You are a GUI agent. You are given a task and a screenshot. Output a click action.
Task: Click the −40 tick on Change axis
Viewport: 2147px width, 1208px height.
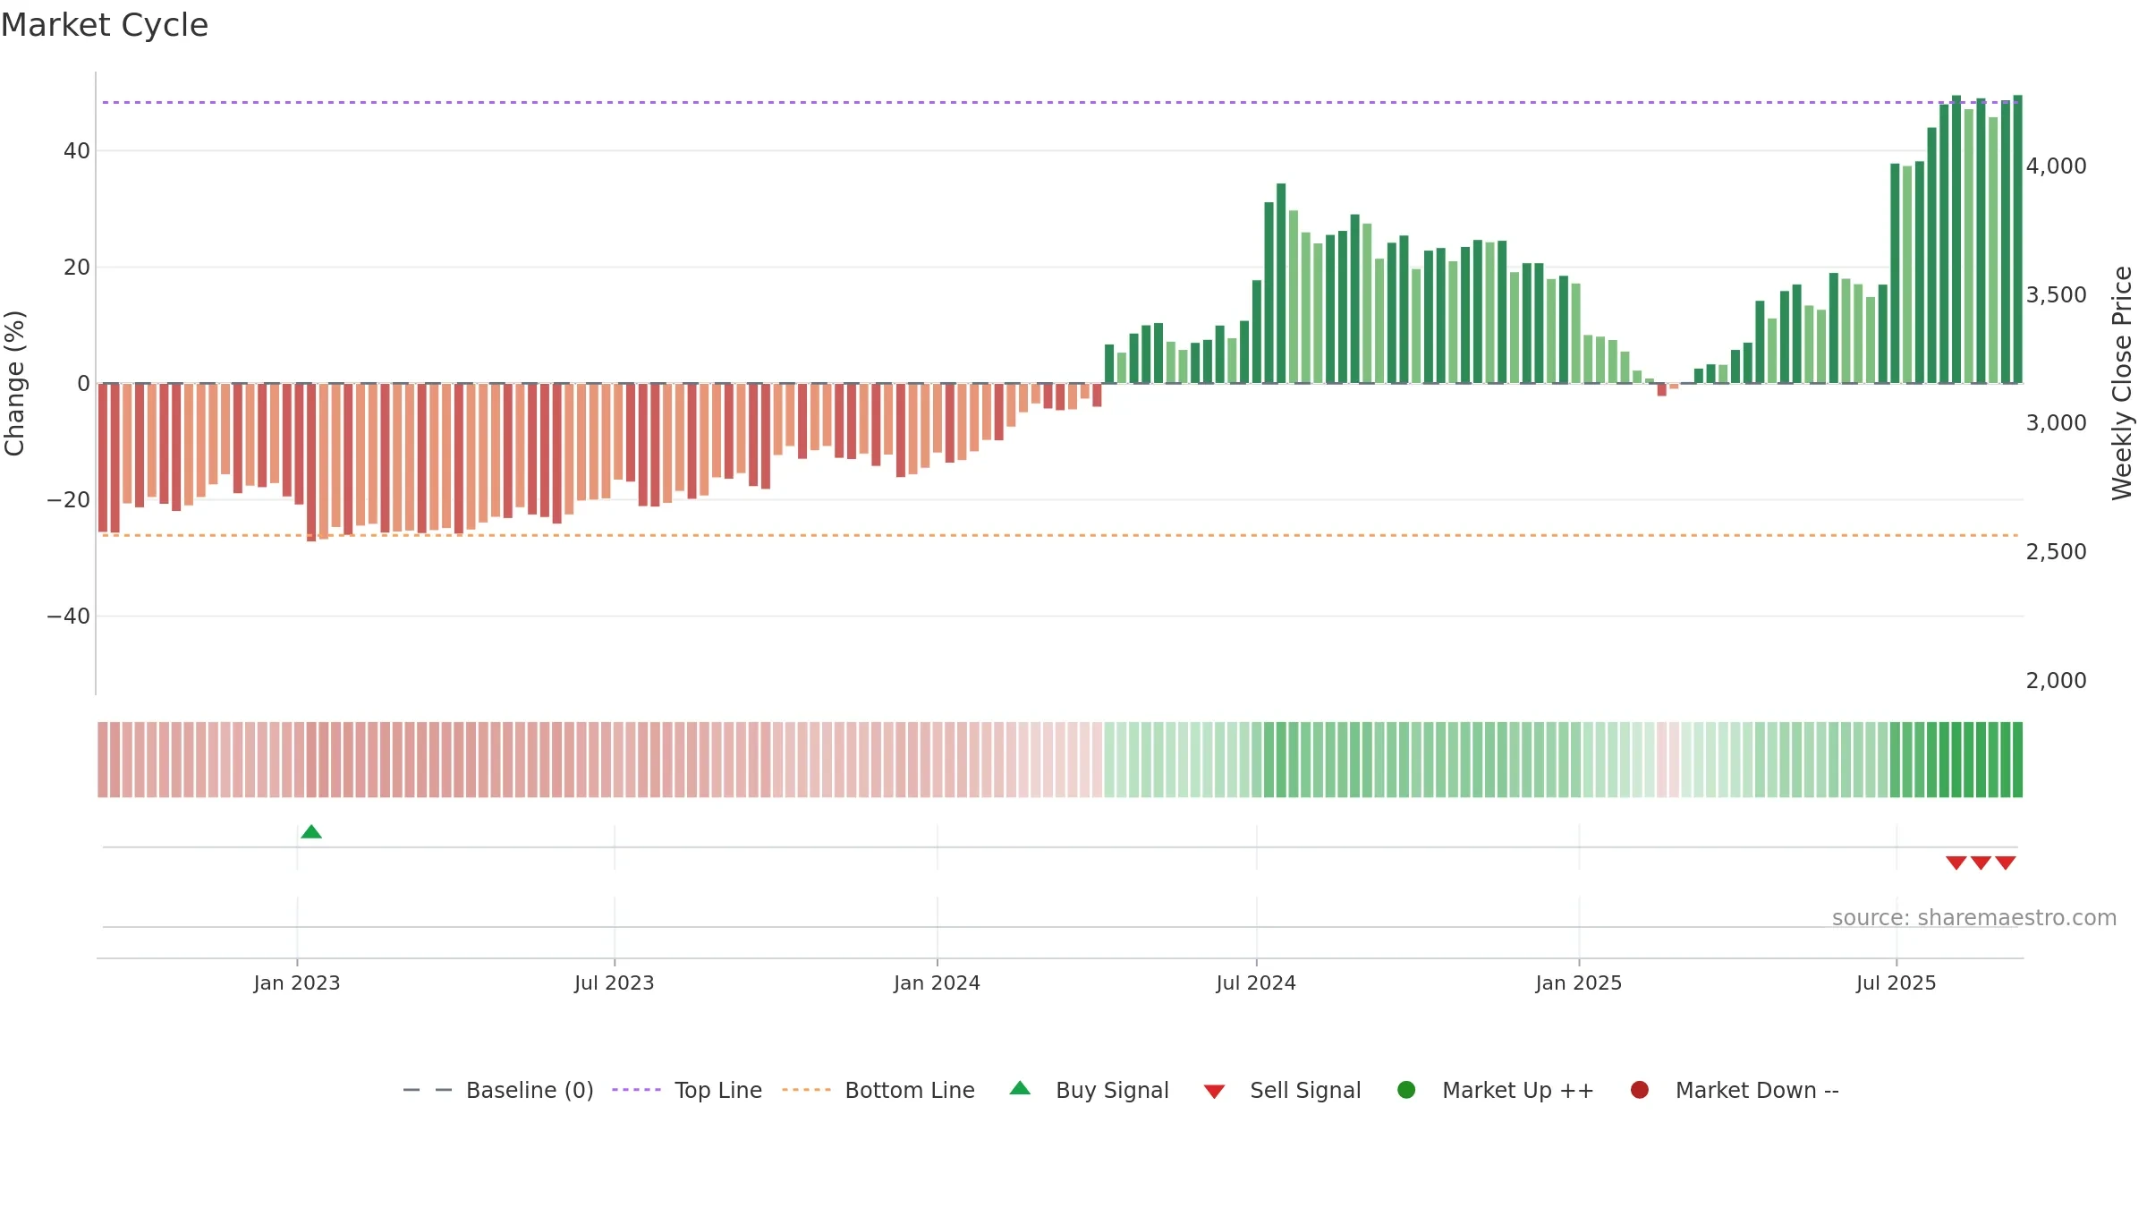pyautogui.click(x=69, y=617)
